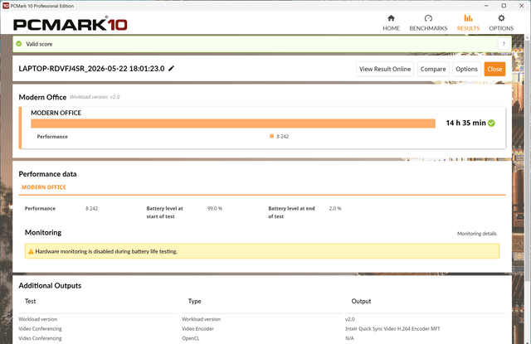Image resolution: width=531 pixels, height=344 pixels.
Task: Click the 99.0 % battery start value
Action: (215, 208)
